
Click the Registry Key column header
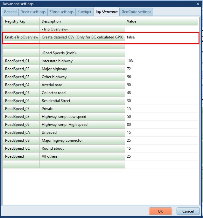[21, 21]
